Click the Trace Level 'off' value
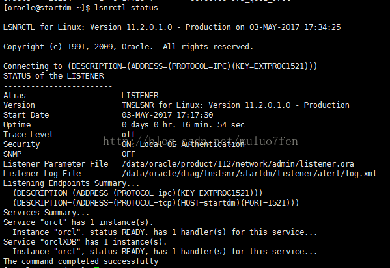The image size is (390, 268). [x=128, y=134]
